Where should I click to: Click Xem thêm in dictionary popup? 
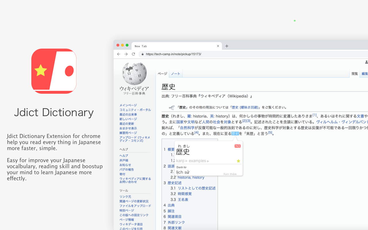coord(230,174)
